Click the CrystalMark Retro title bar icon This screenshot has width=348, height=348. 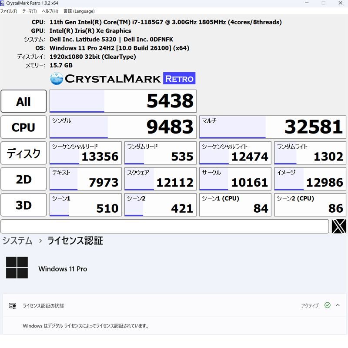(x=4, y=3)
